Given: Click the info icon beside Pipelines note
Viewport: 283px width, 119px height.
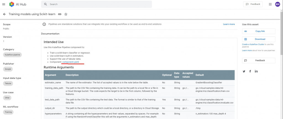Looking at the screenshot, I should coord(44,24).
